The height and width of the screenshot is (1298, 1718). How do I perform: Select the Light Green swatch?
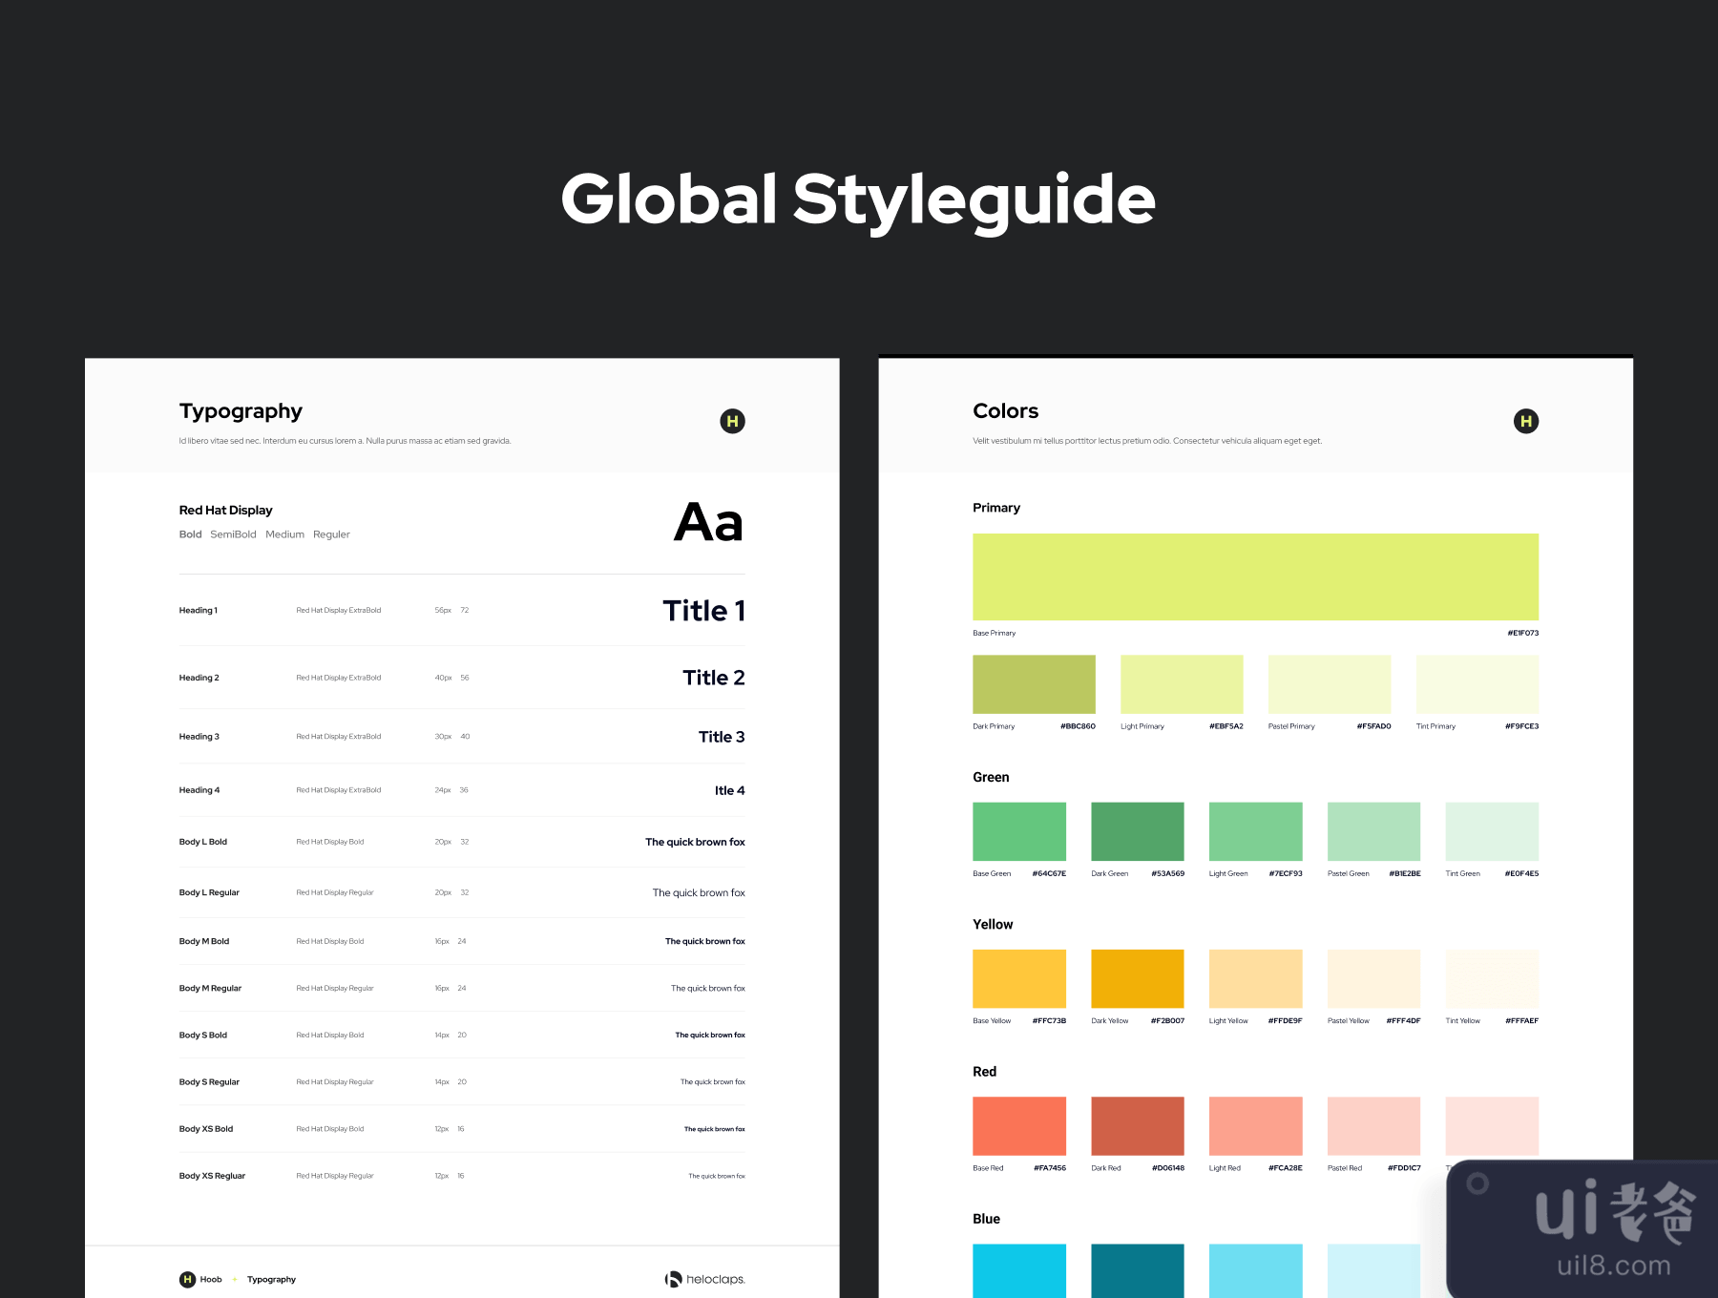(1255, 831)
